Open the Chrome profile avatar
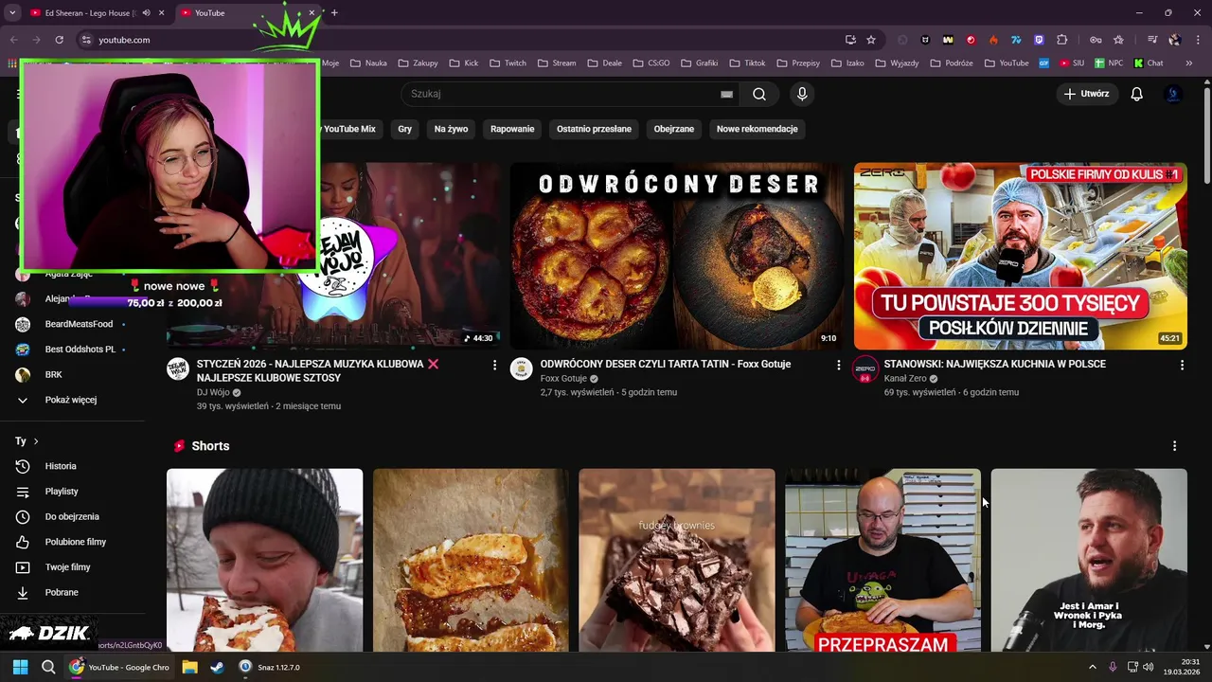 coord(1174,40)
